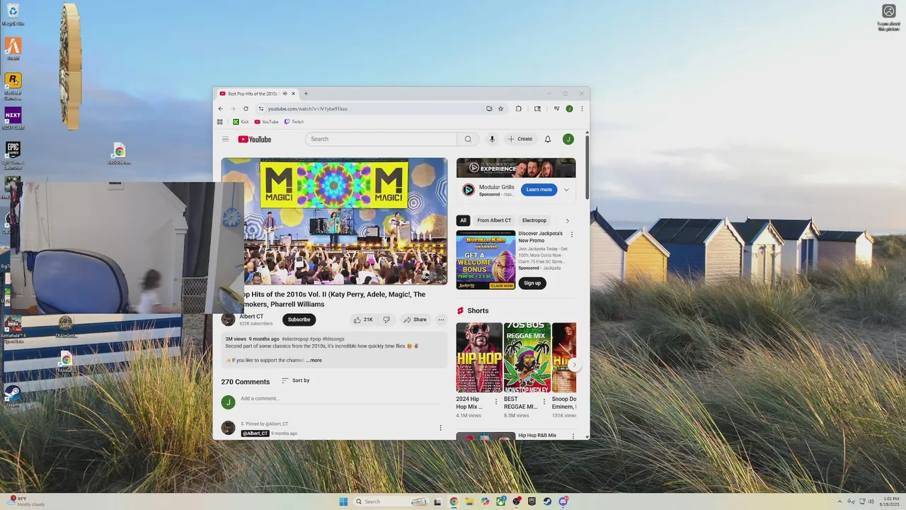This screenshot has width=906, height=510.
Task: Dislike the video with thumbs down
Action: tap(386, 319)
